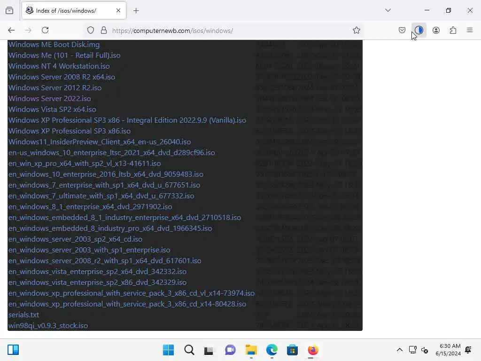
Task: Open network status tray icon
Action: pos(412,350)
